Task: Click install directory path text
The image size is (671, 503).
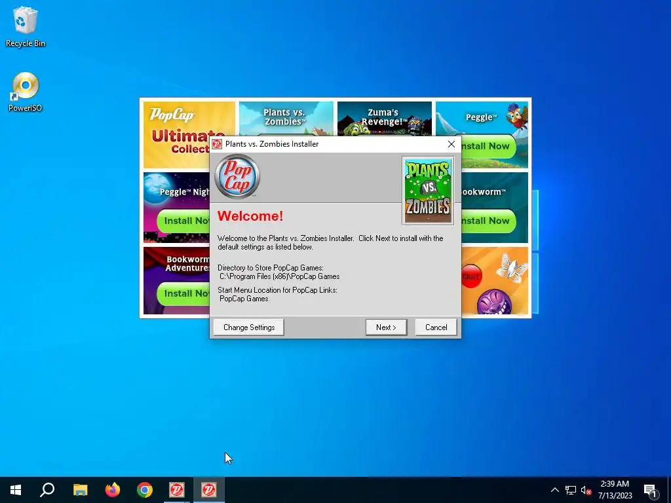Action: tap(279, 277)
